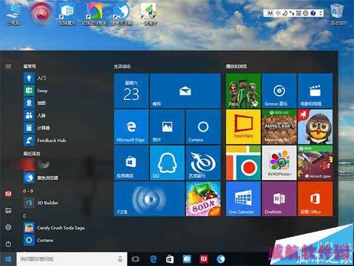
Task: Open the Minecraft tile
Action: click(279, 126)
